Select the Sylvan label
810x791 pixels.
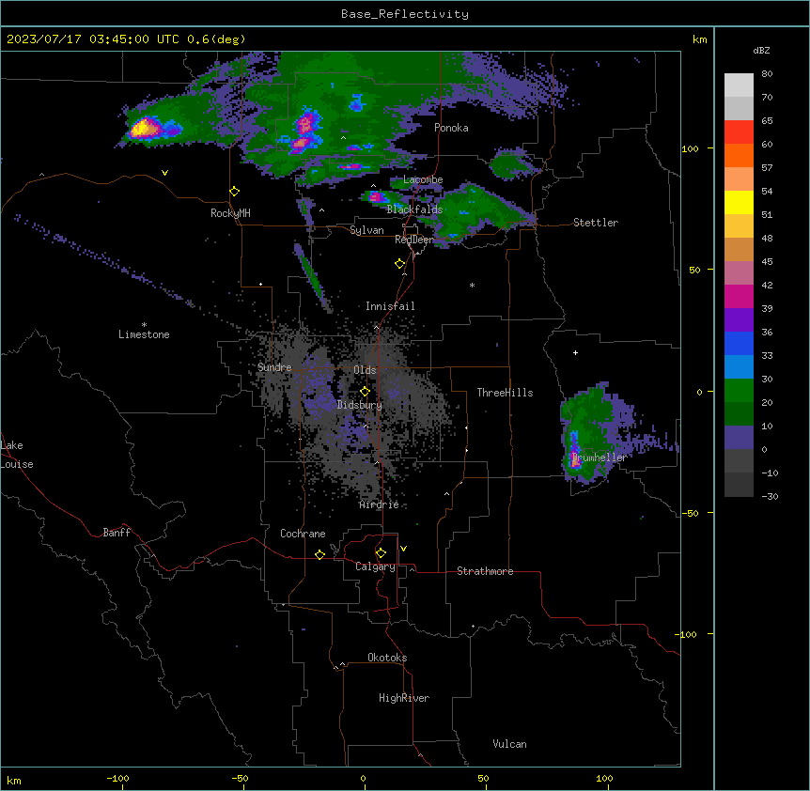[x=366, y=230]
